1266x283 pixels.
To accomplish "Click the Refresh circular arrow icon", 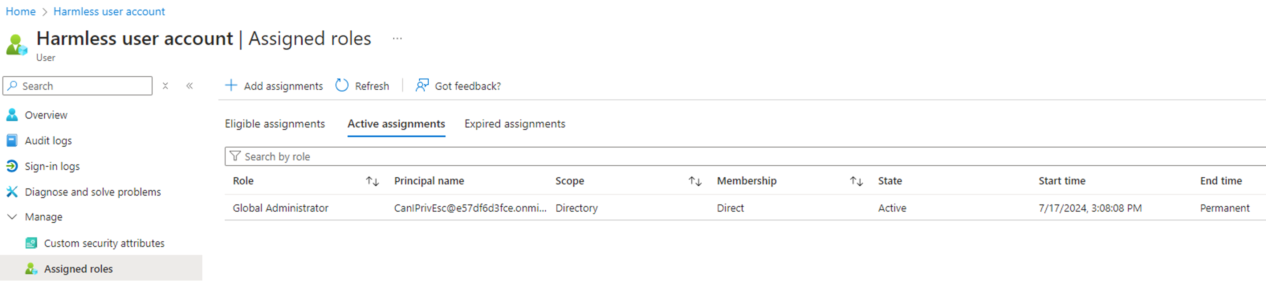I will point(341,86).
